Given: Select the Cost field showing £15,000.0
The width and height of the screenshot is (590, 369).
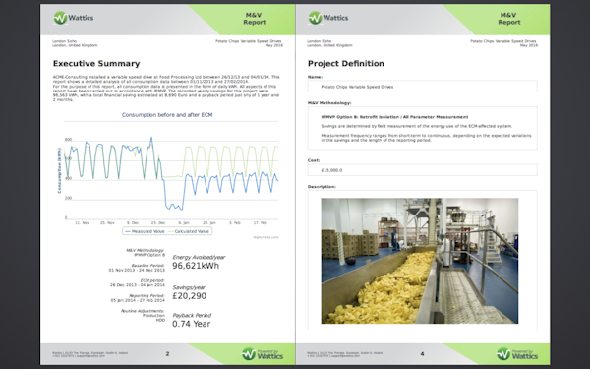Looking at the screenshot, I should [x=422, y=170].
